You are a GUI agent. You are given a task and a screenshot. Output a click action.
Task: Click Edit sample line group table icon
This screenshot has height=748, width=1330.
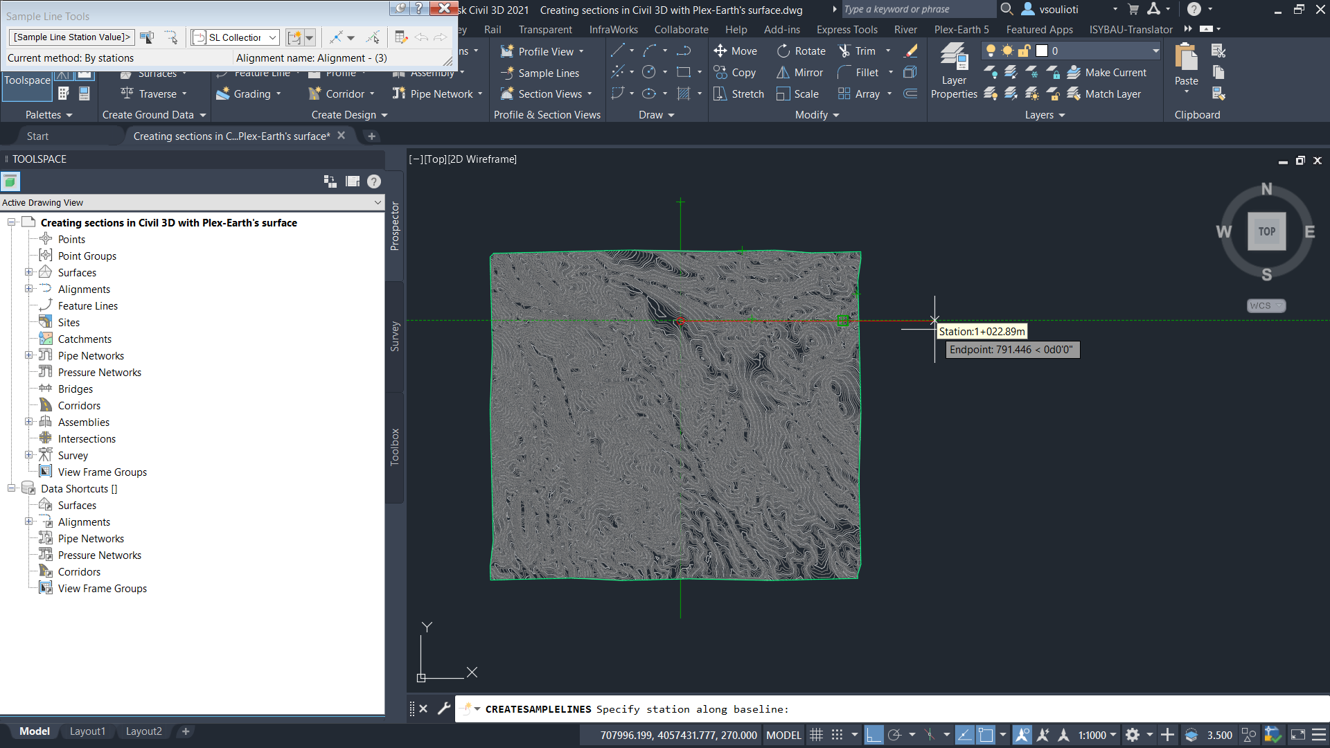[401, 37]
